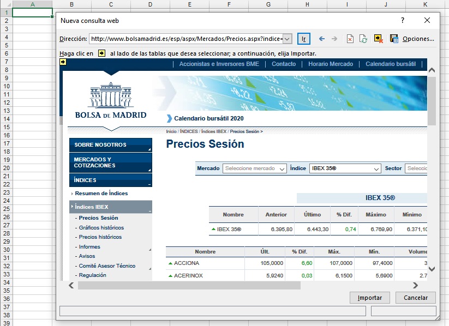Select Excel row header 10
The image size is (449, 326).
point(7,86)
